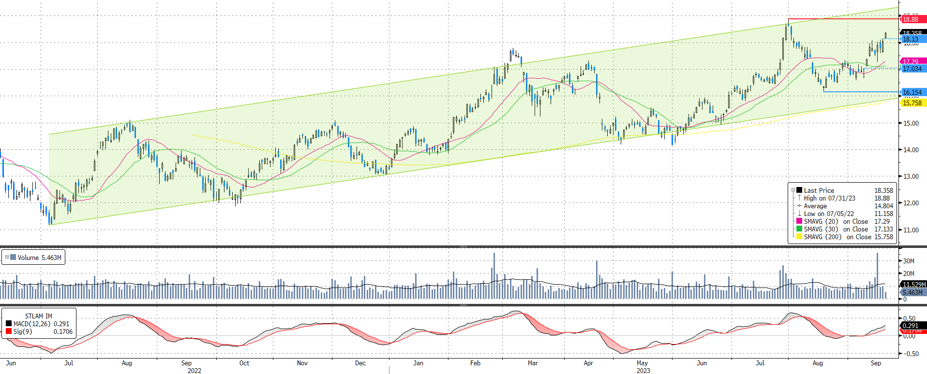Image resolution: width=927 pixels, height=374 pixels.
Task: Click 'Sig(9)' legend label
Action: (x=23, y=331)
